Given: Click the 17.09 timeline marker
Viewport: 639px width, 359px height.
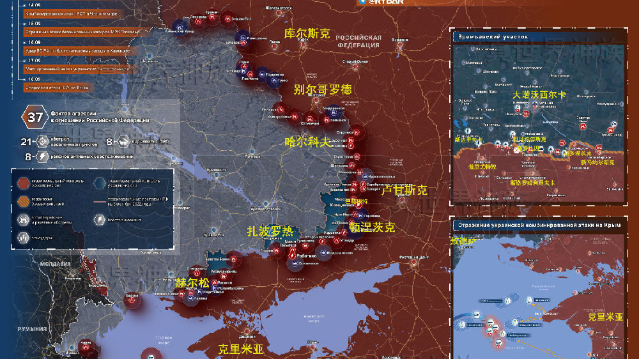Looking at the screenshot, I should (x=24, y=61).
